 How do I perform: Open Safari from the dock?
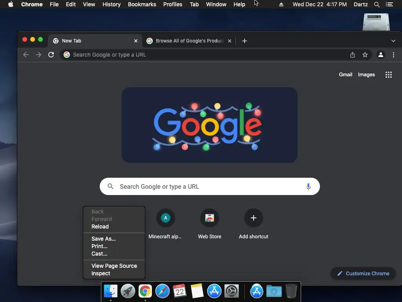click(163, 291)
